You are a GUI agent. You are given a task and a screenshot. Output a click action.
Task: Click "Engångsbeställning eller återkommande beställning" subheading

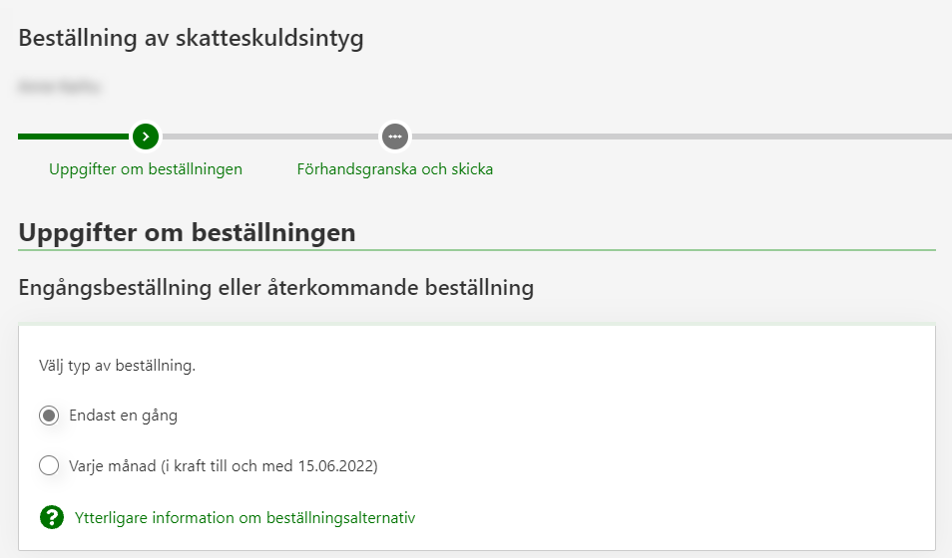point(275,288)
